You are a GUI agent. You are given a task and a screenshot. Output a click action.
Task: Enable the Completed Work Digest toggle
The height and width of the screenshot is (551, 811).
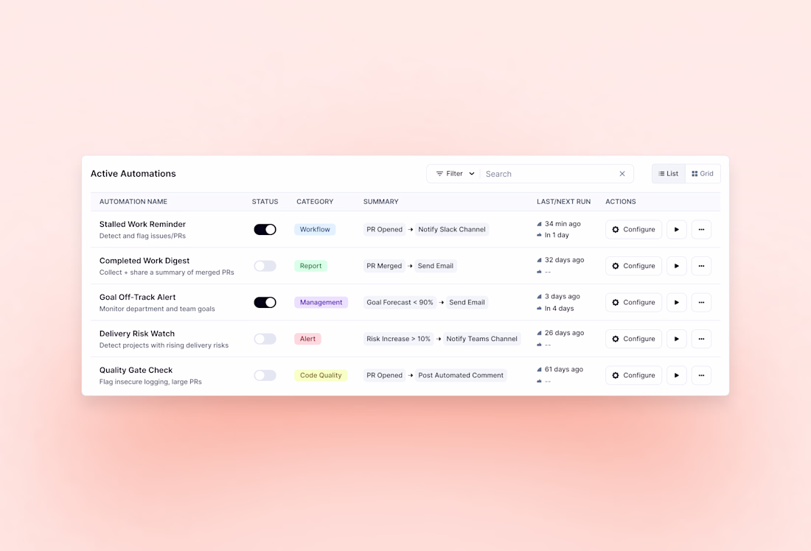(x=265, y=266)
